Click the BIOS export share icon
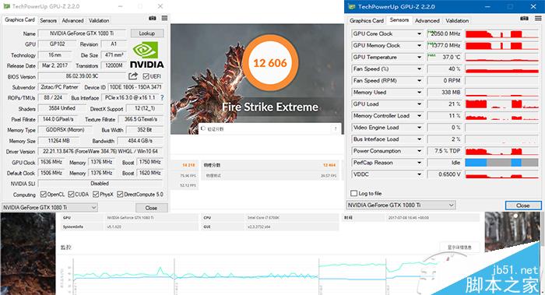This screenshot has height=295, width=545. (x=133, y=76)
